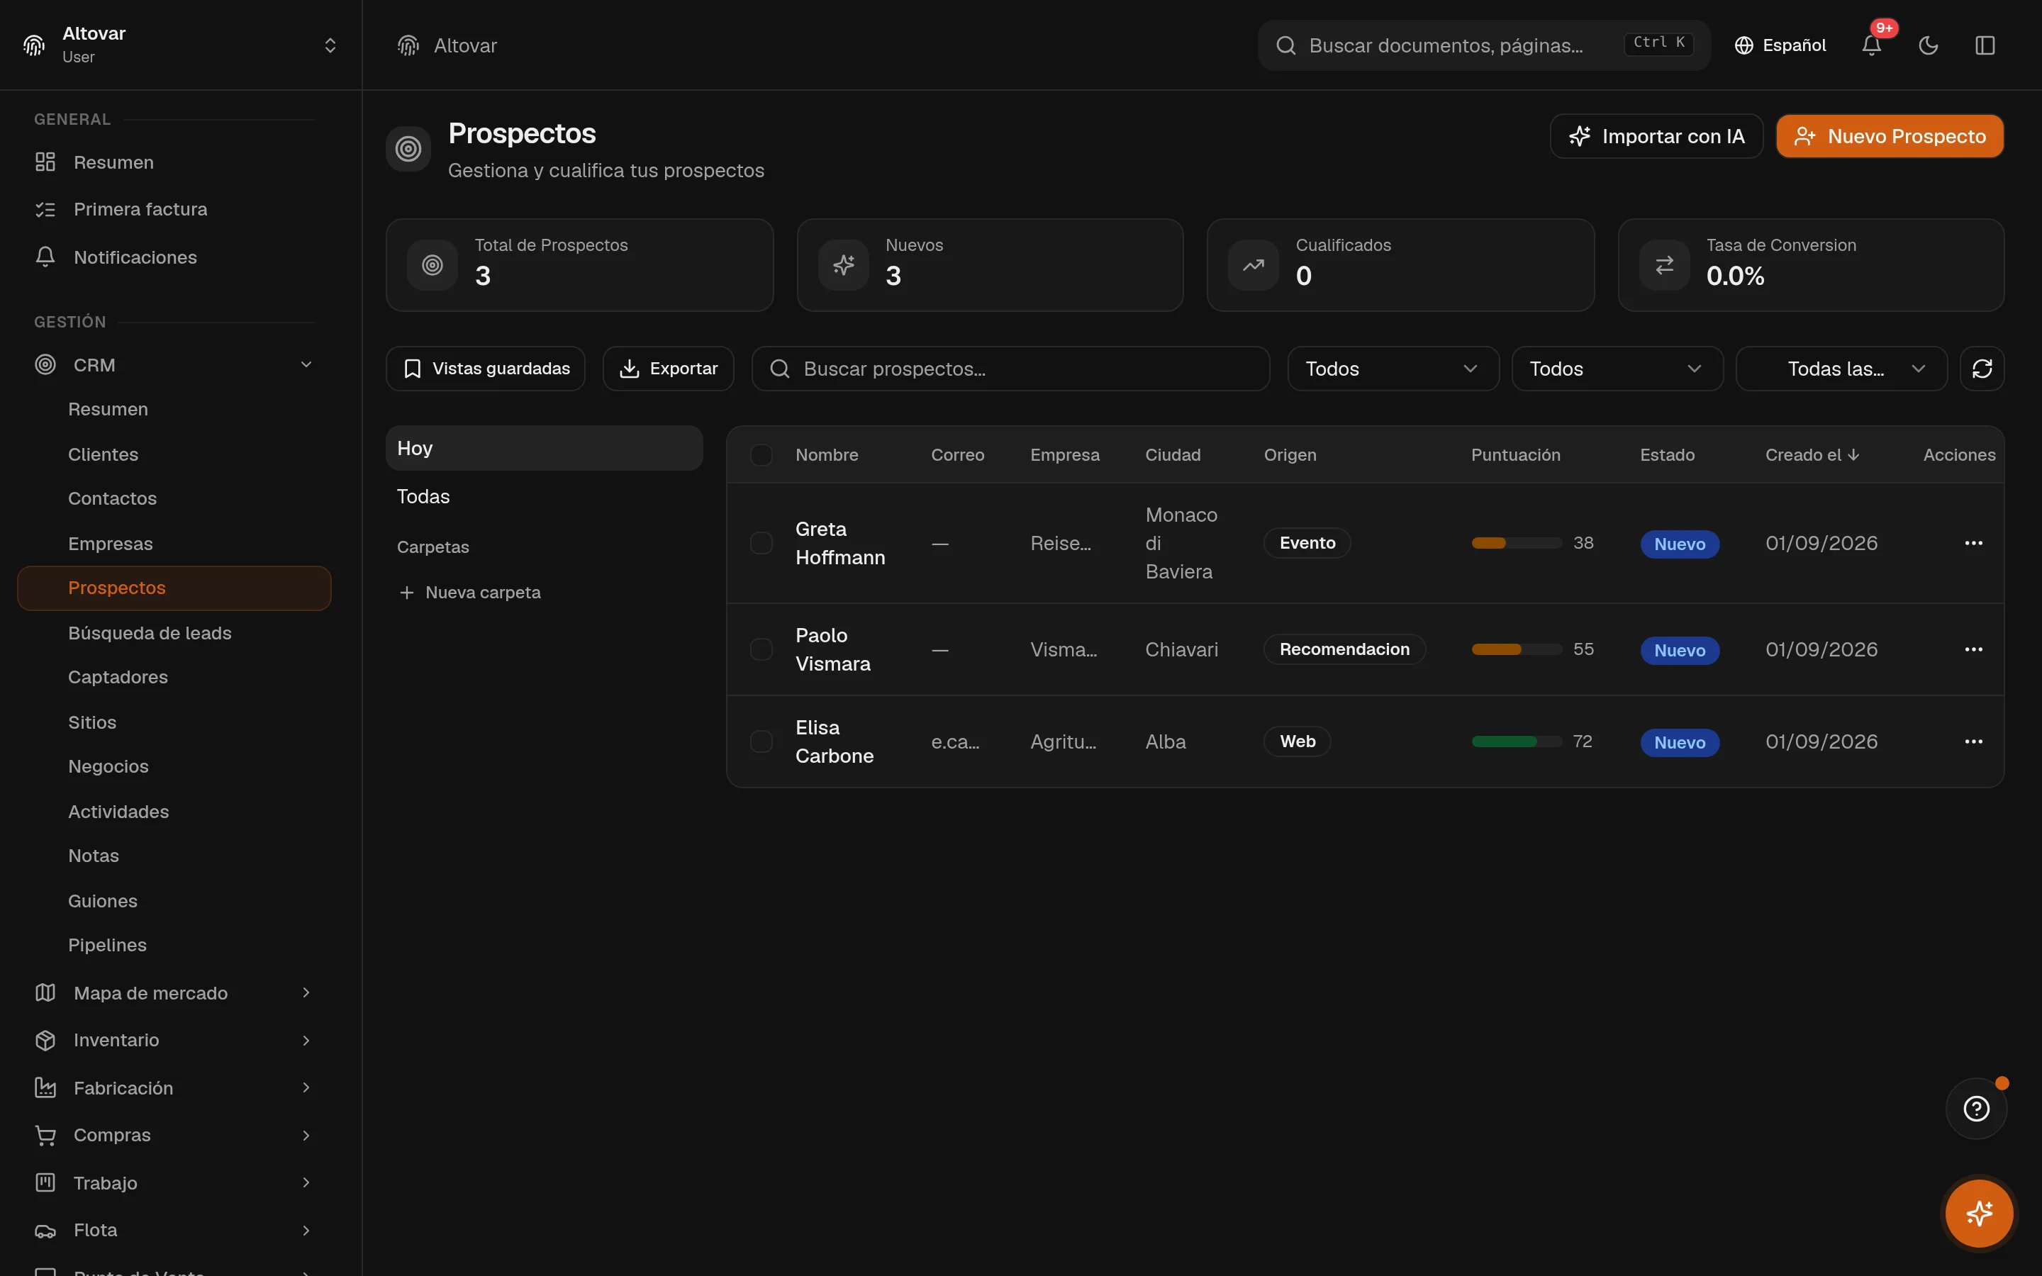This screenshot has width=2042, height=1276.
Task: Open Búsqueda de leads menu item
Action: 174,633
